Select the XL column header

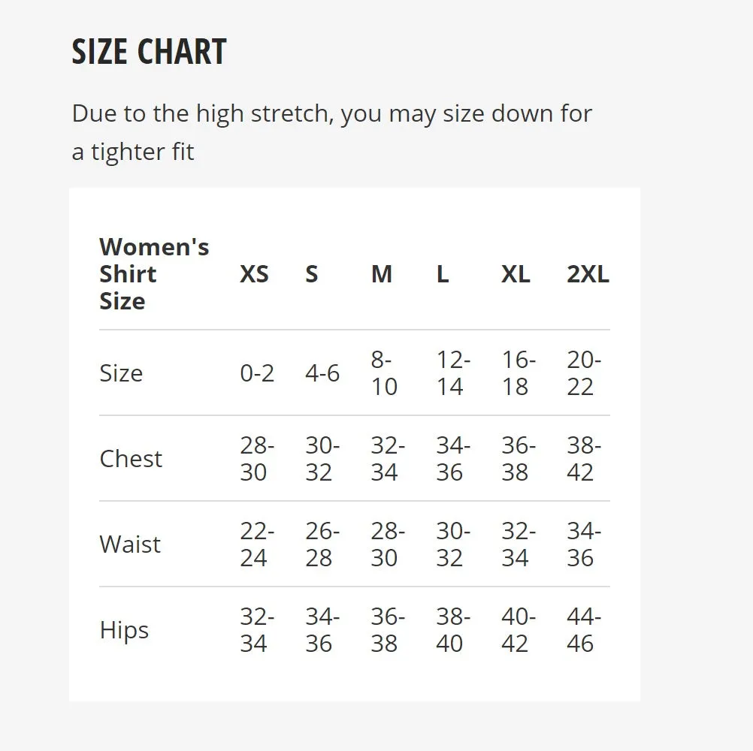click(x=516, y=274)
